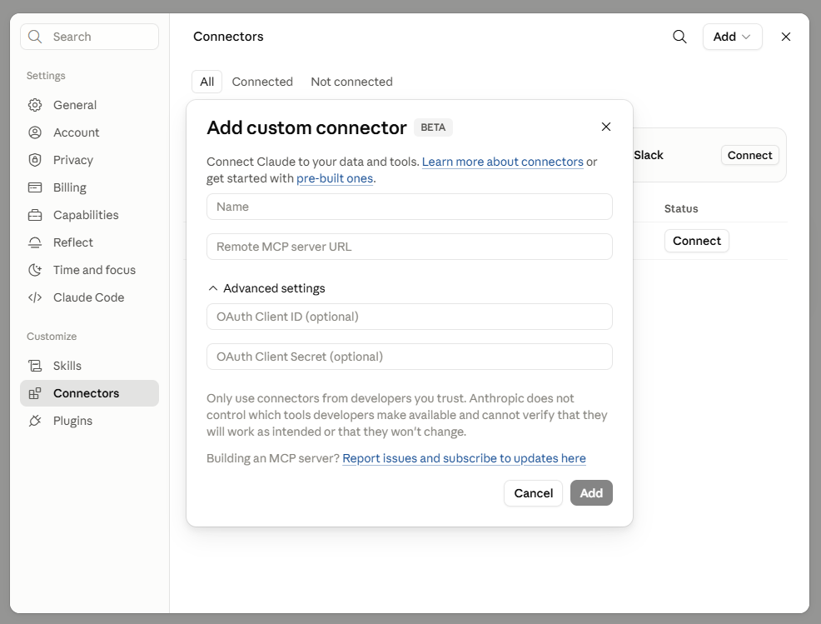This screenshot has width=821, height=624.
Task: Click the Privacy shield icon
Action: tap(35, 160)
